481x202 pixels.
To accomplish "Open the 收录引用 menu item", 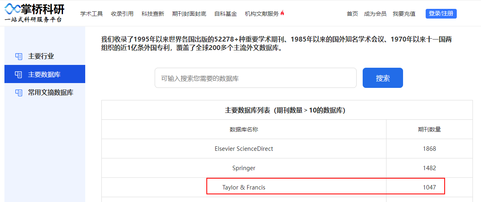I will pos(122,14).
